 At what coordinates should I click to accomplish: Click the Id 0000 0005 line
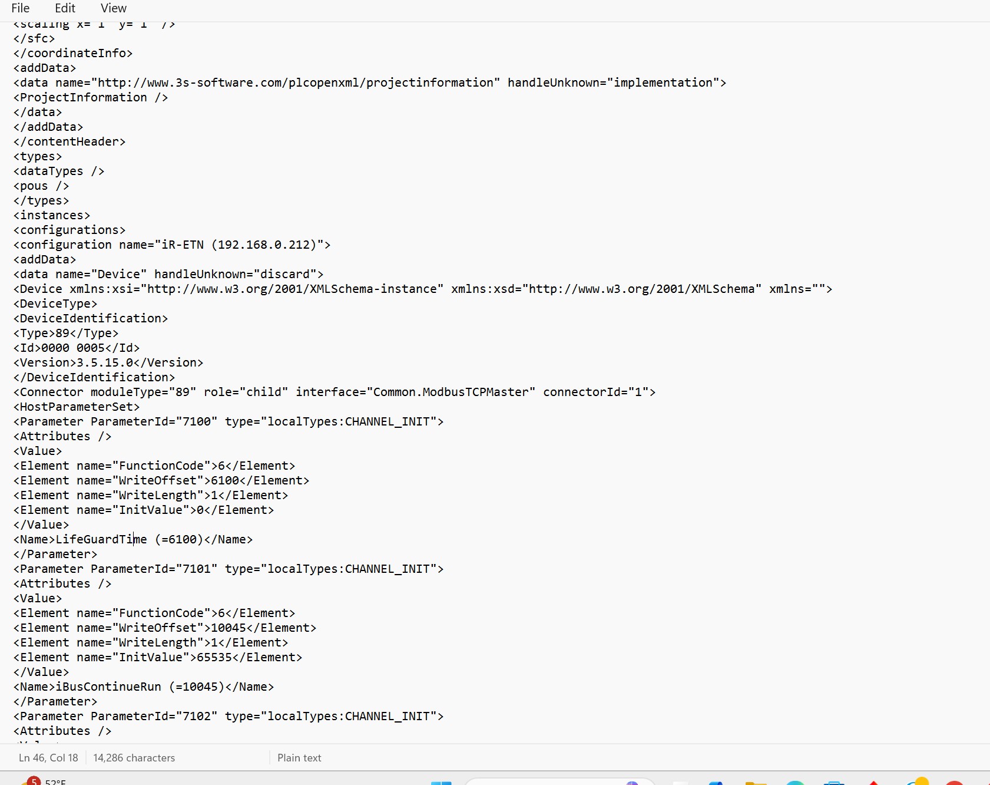pyautogui.click(x=77, y=348)
